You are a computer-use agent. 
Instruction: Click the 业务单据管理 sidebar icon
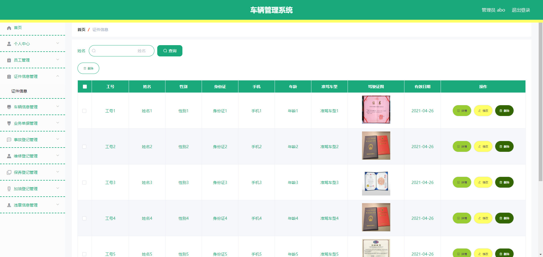pyautogui.click(x=9, y=123)
